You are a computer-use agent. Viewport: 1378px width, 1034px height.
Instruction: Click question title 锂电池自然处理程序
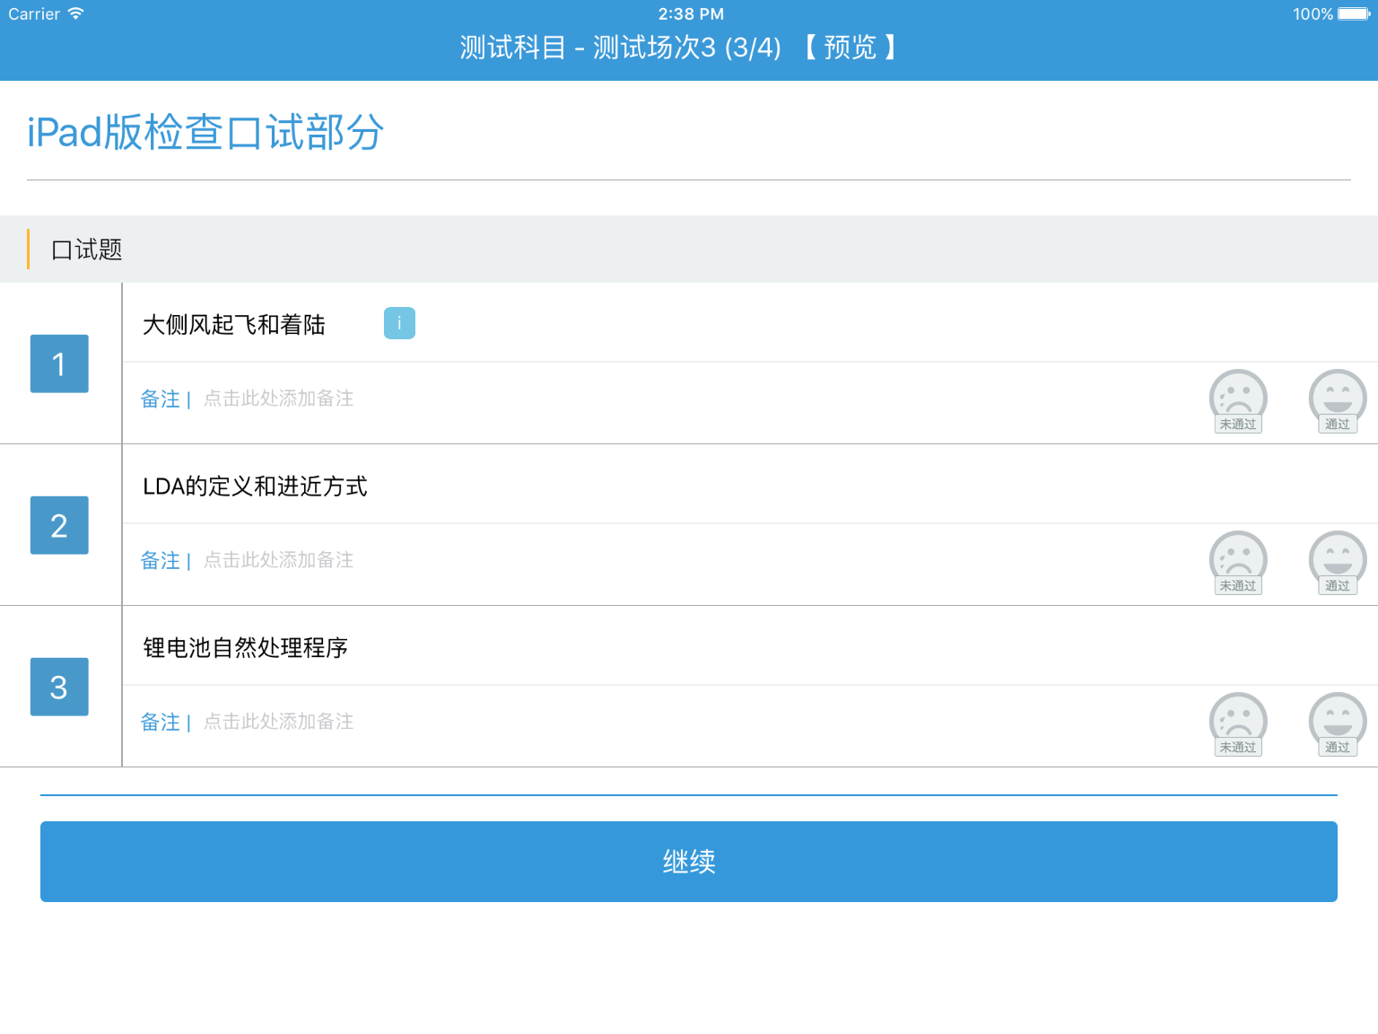(x=245, y=647)
